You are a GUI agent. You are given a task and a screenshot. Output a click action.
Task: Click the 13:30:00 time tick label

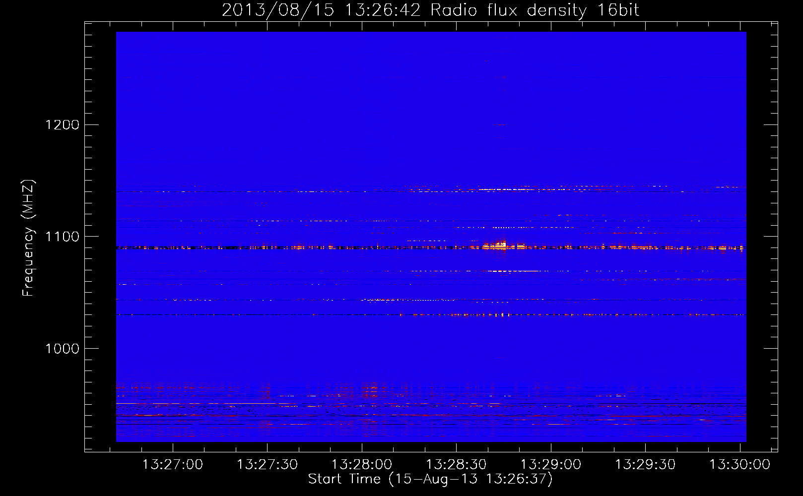coord(740,465)
